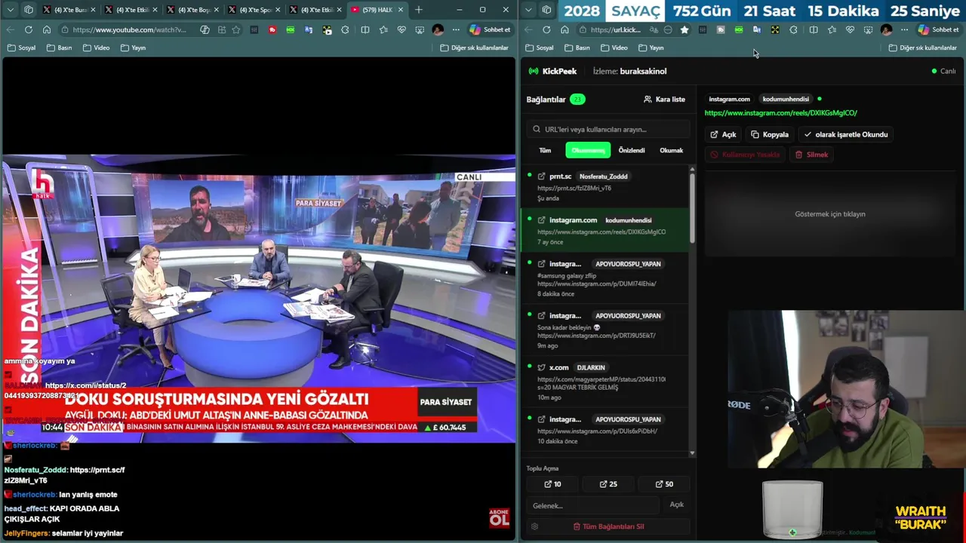Open translate icon in YouTube window toolbar
The image size is (966, 543).
309,29
